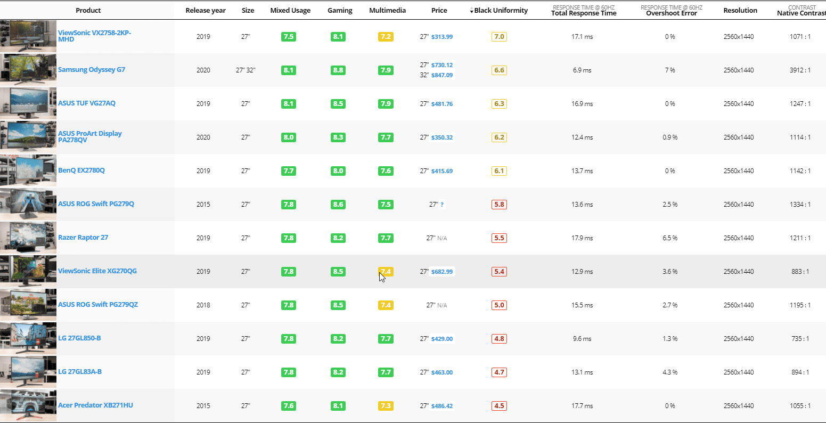826x423 pixels.
Task: Click Samsung Odyssey G7 Black Uniformity 6.6
Action: (499, 70)
